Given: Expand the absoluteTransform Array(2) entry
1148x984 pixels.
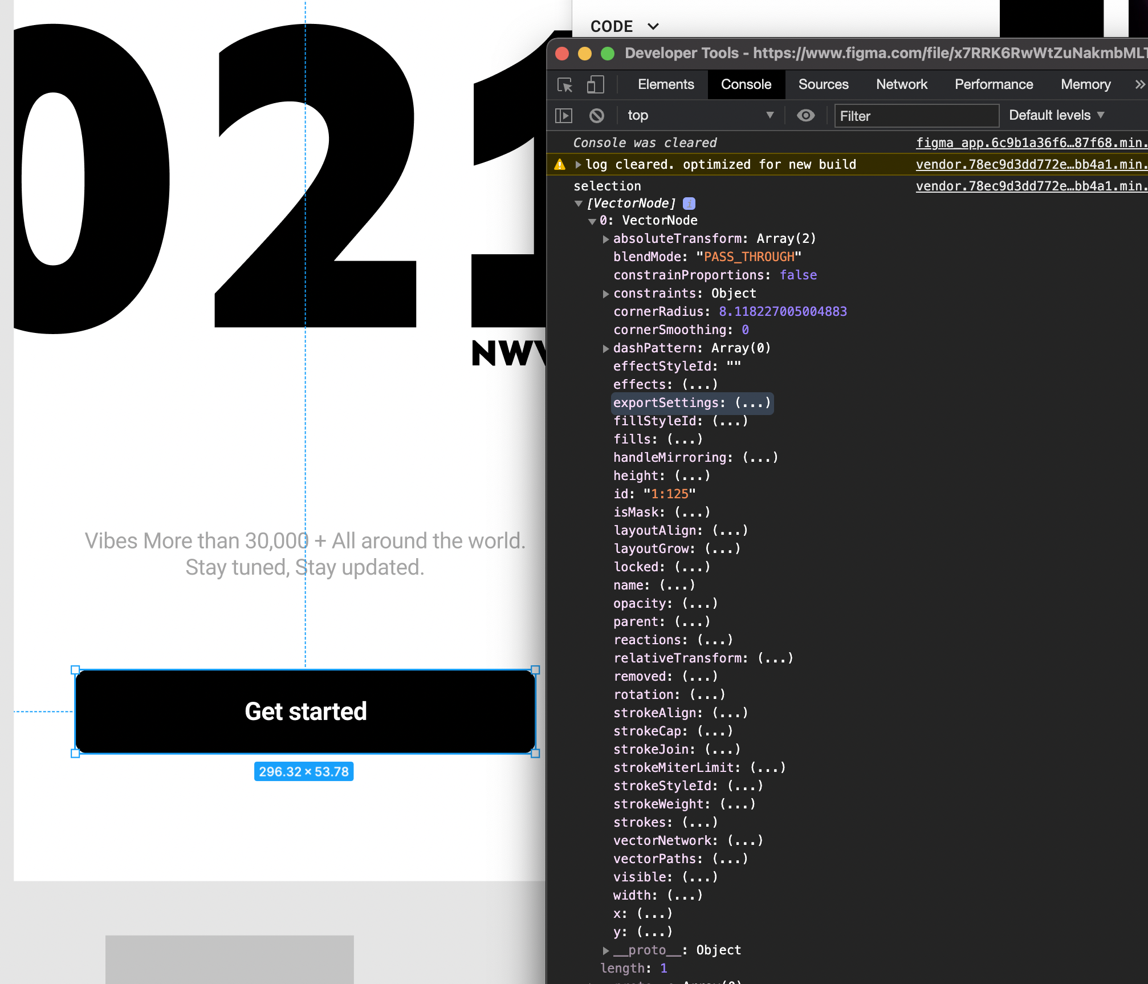Looking at the screenshot, I should [x=606, y=239].
